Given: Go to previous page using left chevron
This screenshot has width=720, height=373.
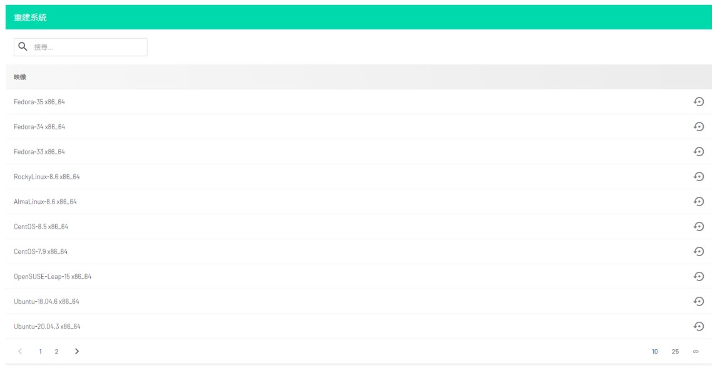Looking at the screenshot, I should (21, 352).
